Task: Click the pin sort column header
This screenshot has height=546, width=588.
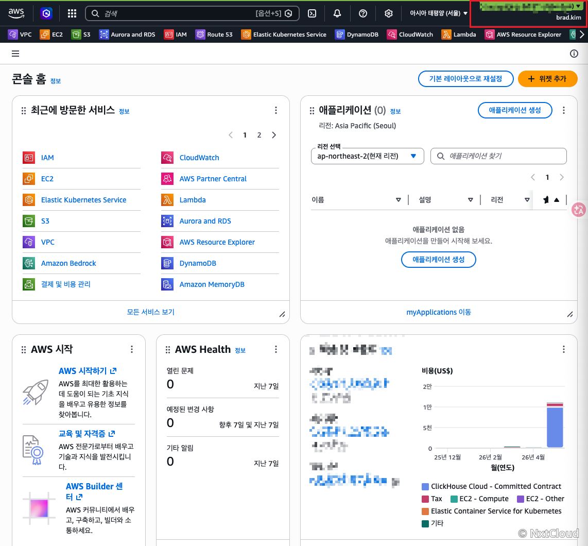Action: [550, 200]
